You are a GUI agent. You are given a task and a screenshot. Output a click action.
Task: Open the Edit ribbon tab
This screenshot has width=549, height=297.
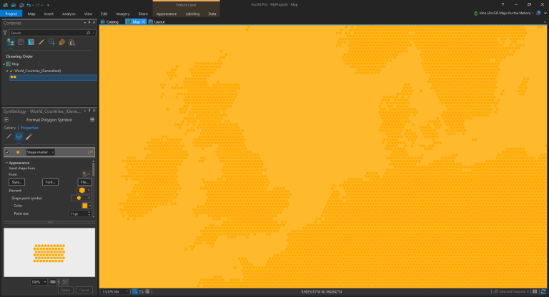[104, 14]
